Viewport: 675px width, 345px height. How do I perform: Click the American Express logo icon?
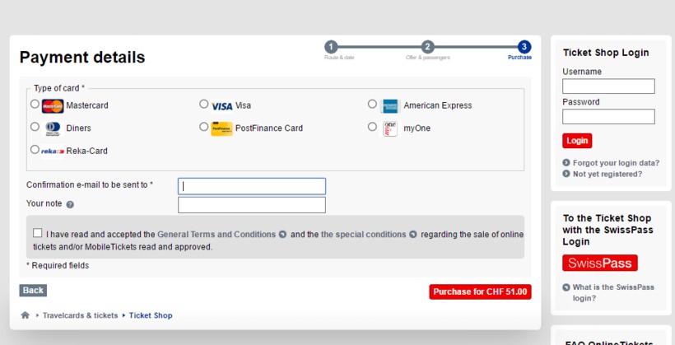[390, 105]
